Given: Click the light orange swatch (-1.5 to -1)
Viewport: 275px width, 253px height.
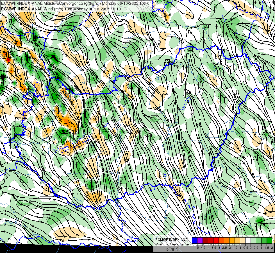Looking at the screenshot, I should [237, 240].
